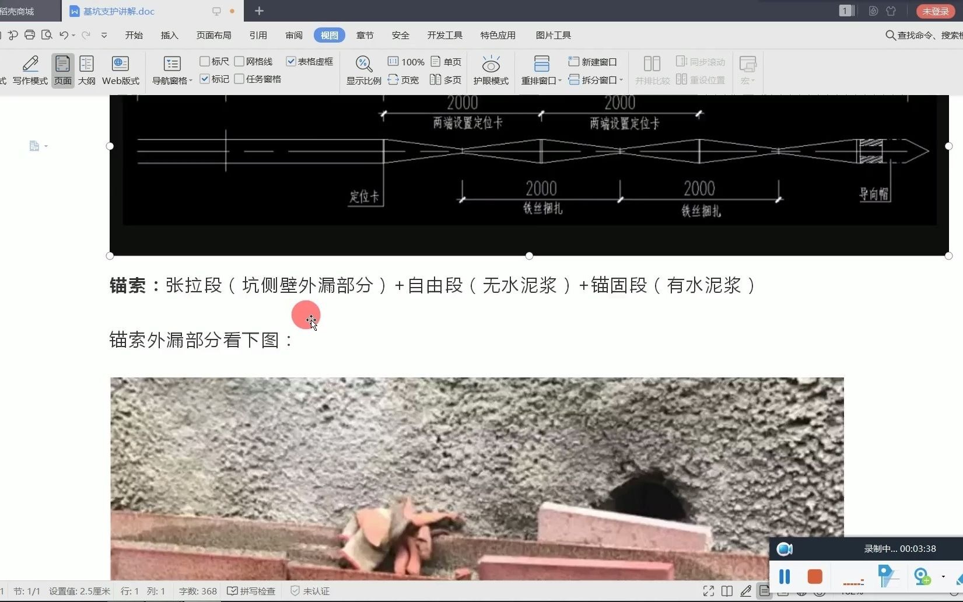963x602 pixels.
Task: Set zoom to 100%
Action: tap(406, 62)
